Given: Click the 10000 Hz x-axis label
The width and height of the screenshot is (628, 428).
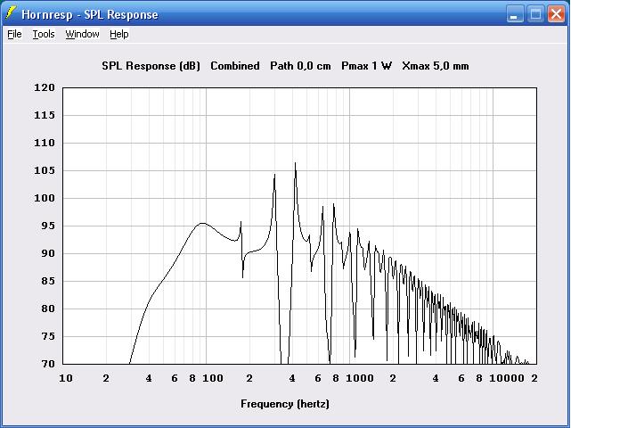Looking at the screenshot, I should coord(507,378).
